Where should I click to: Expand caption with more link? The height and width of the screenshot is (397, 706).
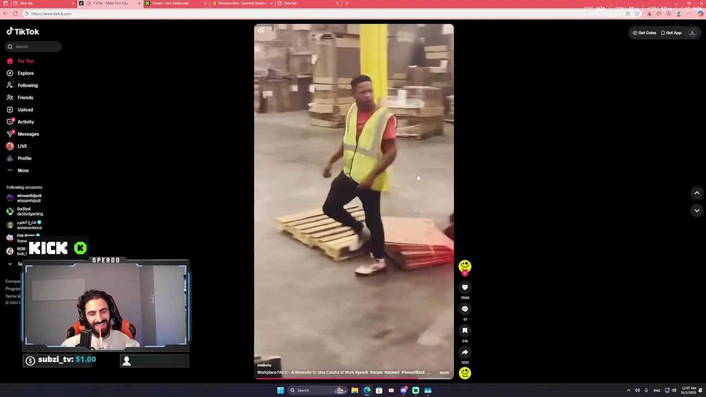pos(444,373)
